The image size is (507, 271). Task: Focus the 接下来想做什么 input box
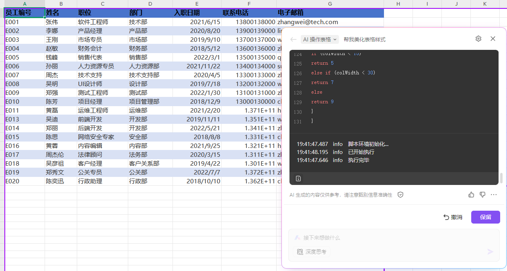coord(394,238)
